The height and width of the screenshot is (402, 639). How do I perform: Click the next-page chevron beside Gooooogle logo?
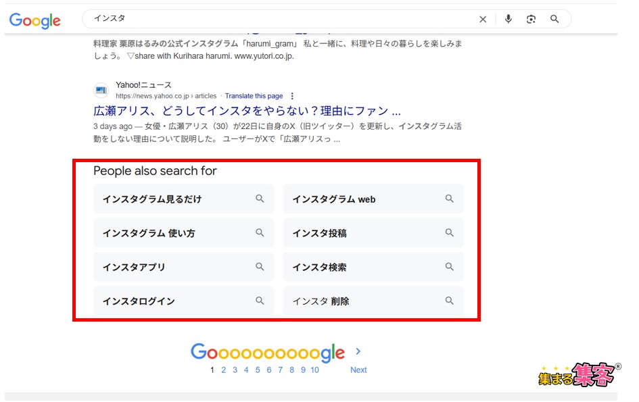pos(358,351)
